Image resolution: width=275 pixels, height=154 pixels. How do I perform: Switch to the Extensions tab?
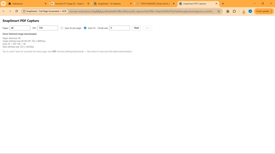[x=27, y=4]
